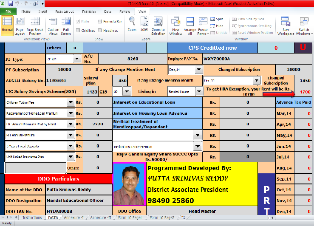Go to first sheet navigation arrow
This screenshot has height=226, width=314.
click(x=3, y=218)
